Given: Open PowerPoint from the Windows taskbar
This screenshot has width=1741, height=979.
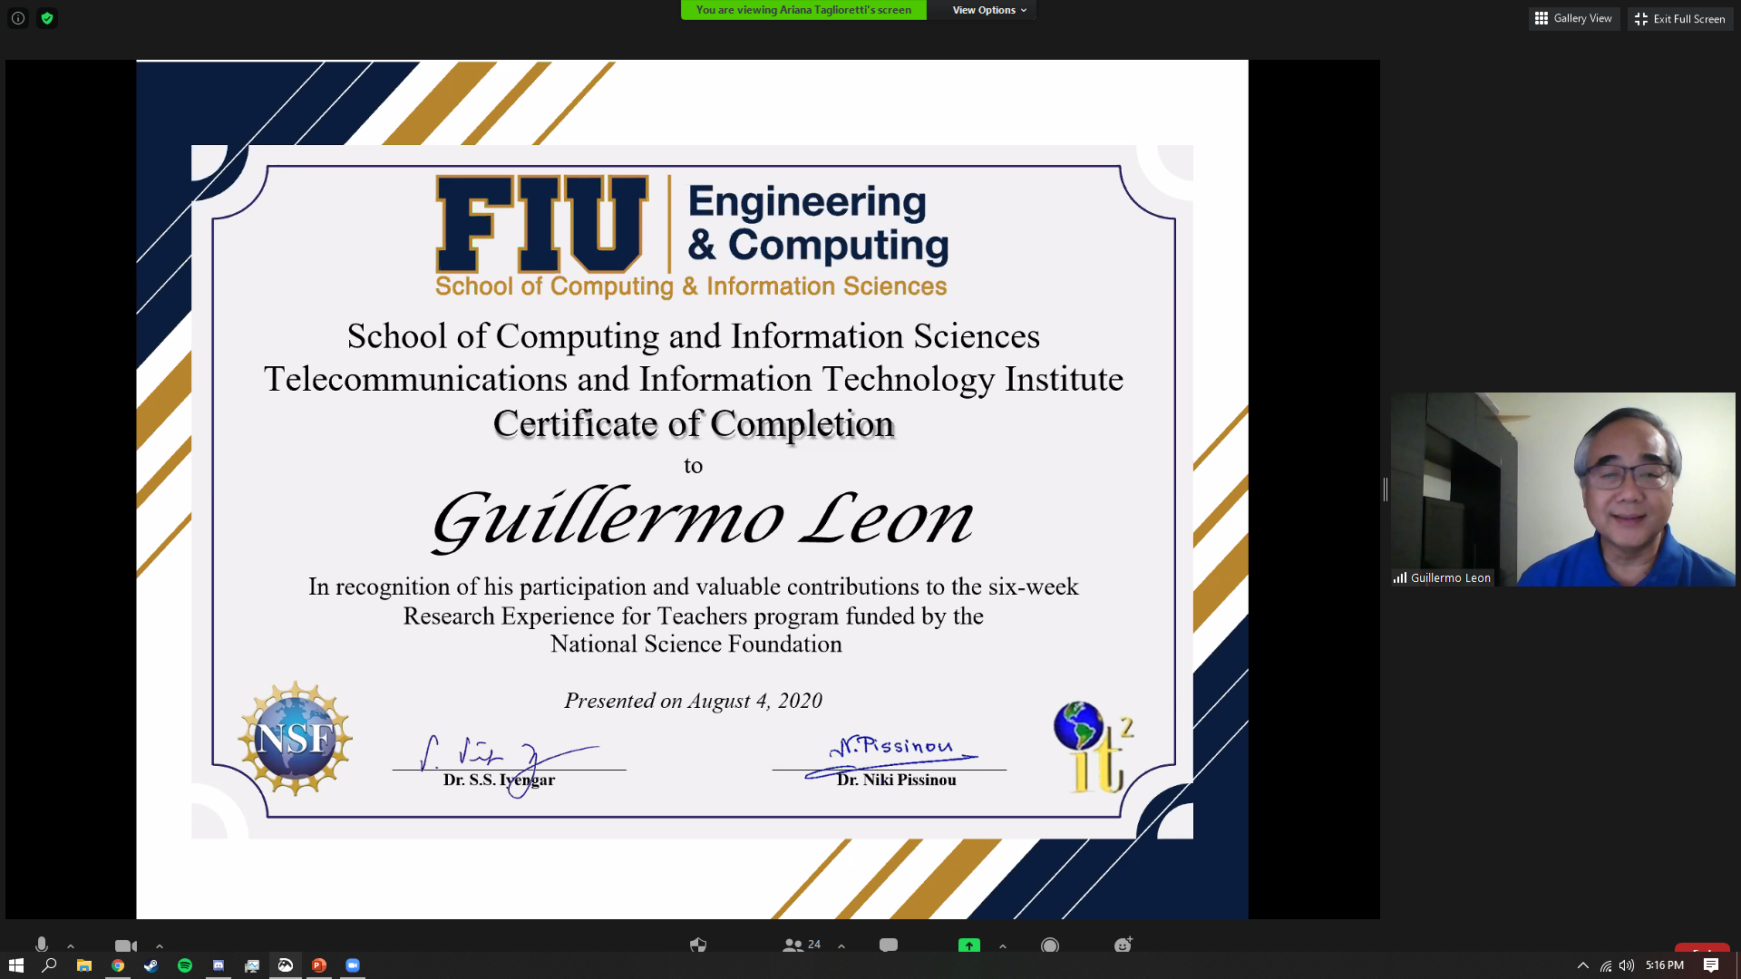Looking at the screenshot, I should click(319, 965).
